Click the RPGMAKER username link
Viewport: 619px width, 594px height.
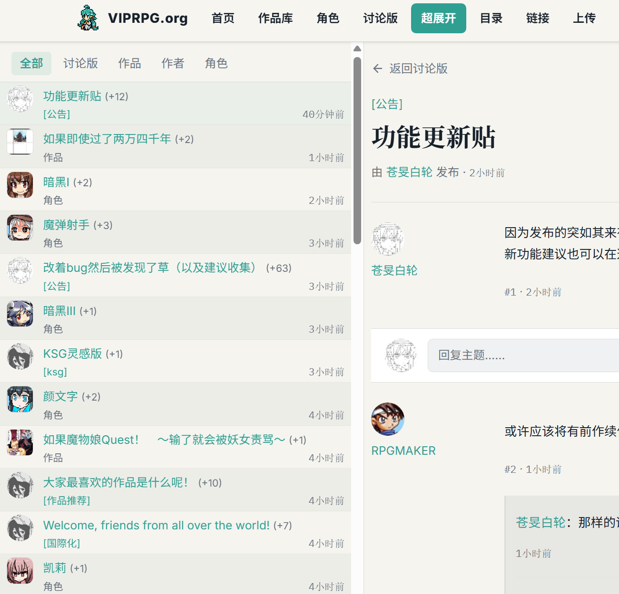coord(403,450)
